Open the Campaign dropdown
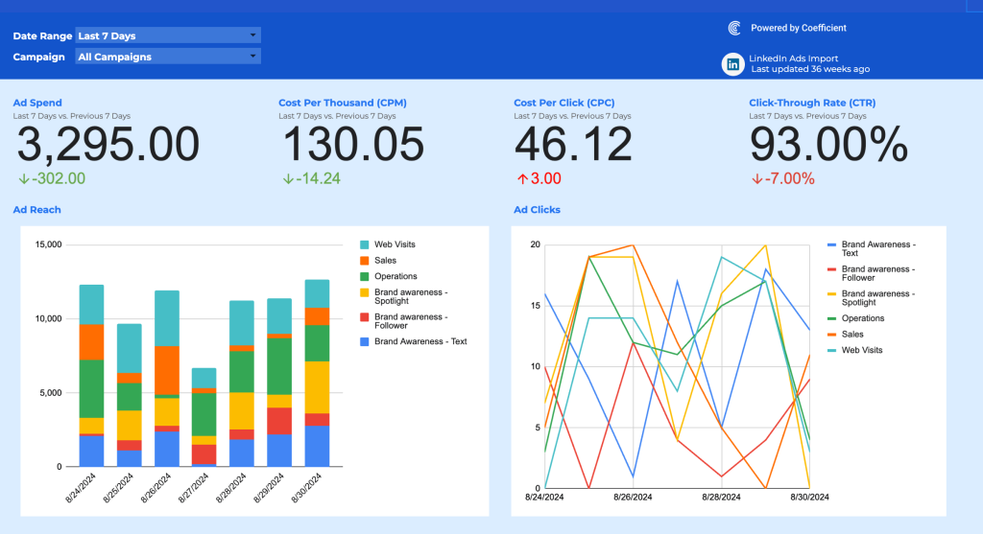This screenshot has height=534, width=983. (x=167, y=57)
